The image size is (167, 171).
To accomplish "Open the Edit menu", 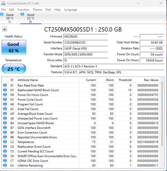I will (11, 9).
